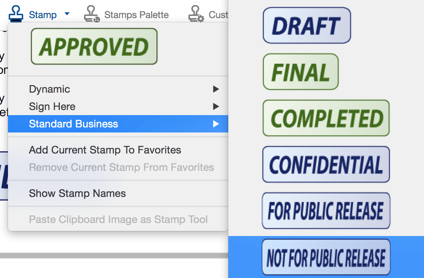Pick the DRAFT stamp
The height and width of the screenshot is (278, 424).
[307, 26]
